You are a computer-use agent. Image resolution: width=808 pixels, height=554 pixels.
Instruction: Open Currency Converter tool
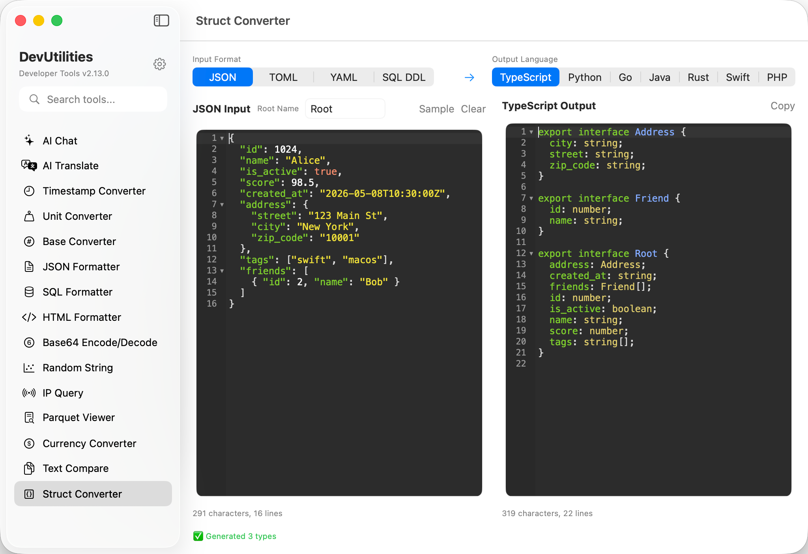pos(93,444)
